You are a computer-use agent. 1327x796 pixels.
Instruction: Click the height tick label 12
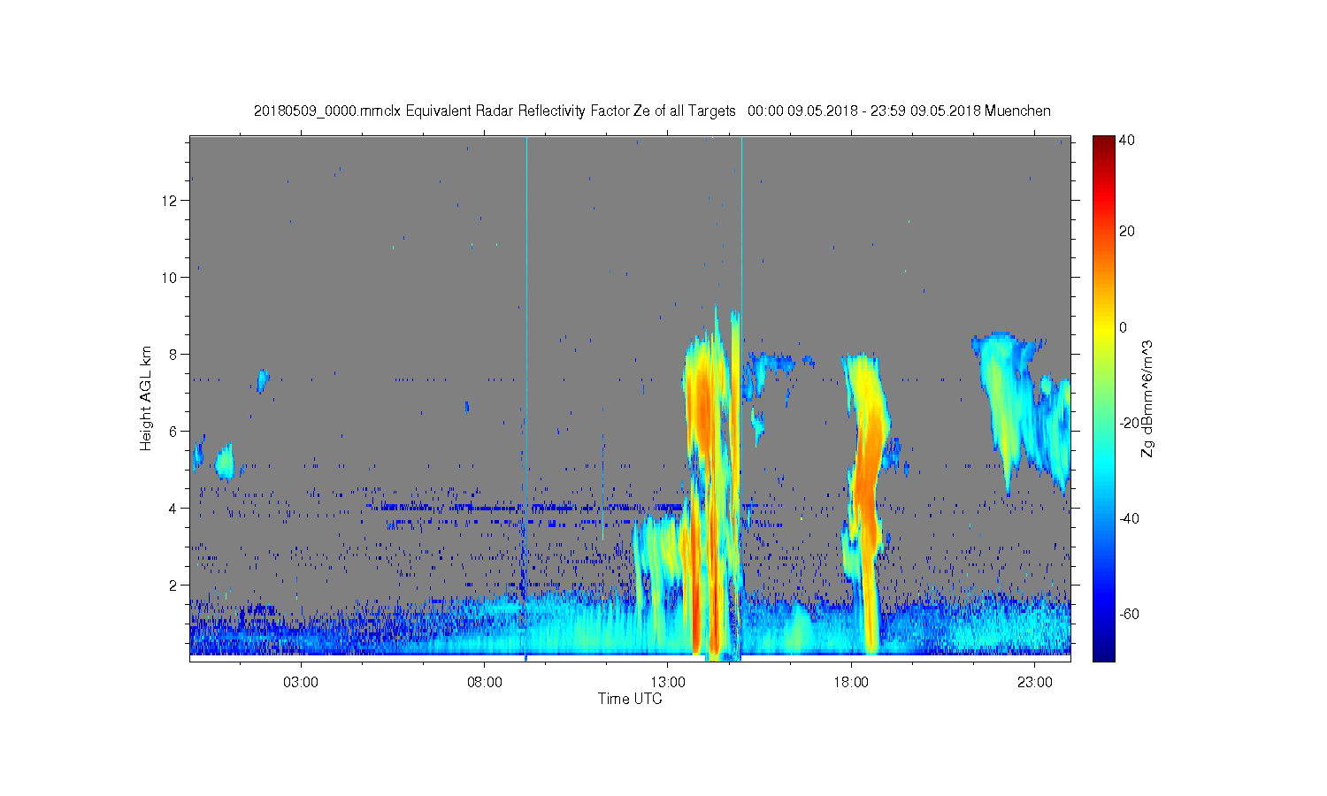(x=170, y=200)
